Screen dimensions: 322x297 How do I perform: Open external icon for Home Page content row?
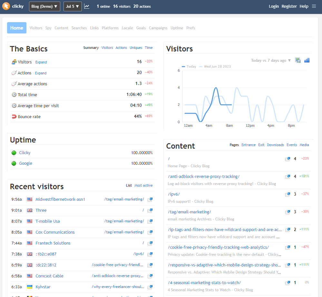[x=288, y=159]
